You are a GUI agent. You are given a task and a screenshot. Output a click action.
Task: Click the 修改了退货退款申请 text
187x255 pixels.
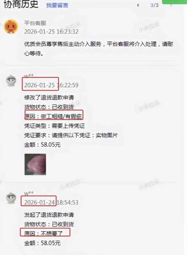49,97
